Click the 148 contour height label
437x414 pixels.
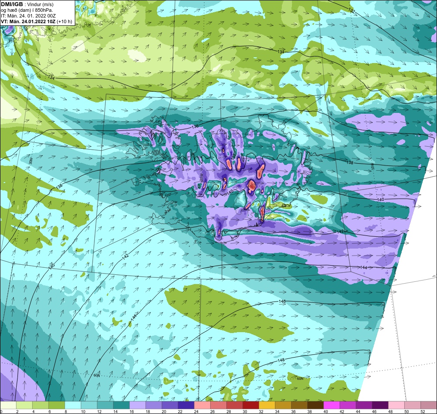[x=281, y=360]
